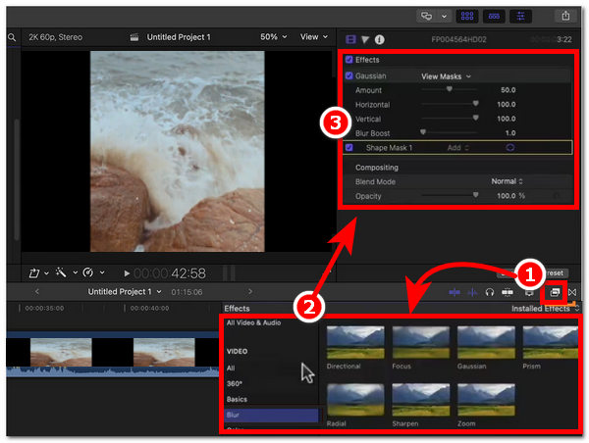Toggle the snapping icon
The height and width of the screenshot is (443, 589).
click(x=508, y=292)
